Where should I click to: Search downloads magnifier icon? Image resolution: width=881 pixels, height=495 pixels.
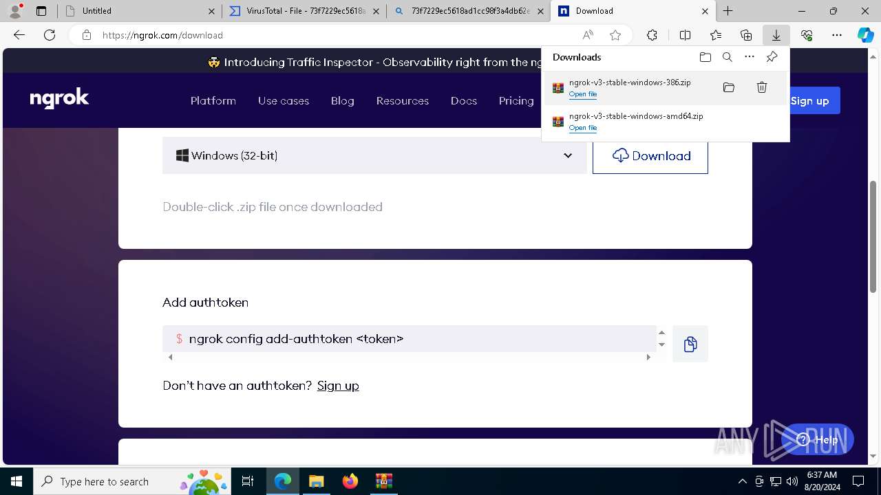click(728, 57)
